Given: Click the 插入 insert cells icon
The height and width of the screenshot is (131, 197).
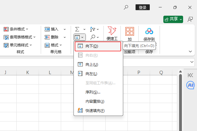Looking at the screenshot, I should 47,29.
